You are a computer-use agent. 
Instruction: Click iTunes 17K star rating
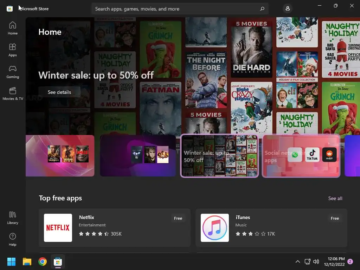(255, 234)
